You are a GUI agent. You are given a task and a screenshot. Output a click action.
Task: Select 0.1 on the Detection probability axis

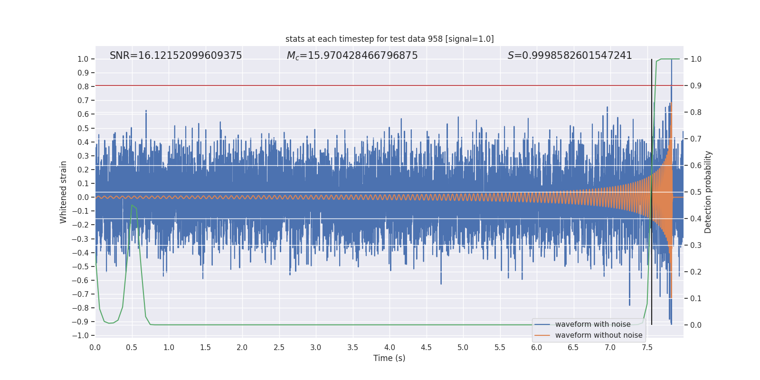696,299
